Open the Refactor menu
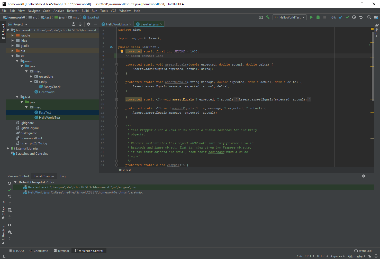Image resolution: width=380 pixels, height=259 pixels. [x=73, y=11]
